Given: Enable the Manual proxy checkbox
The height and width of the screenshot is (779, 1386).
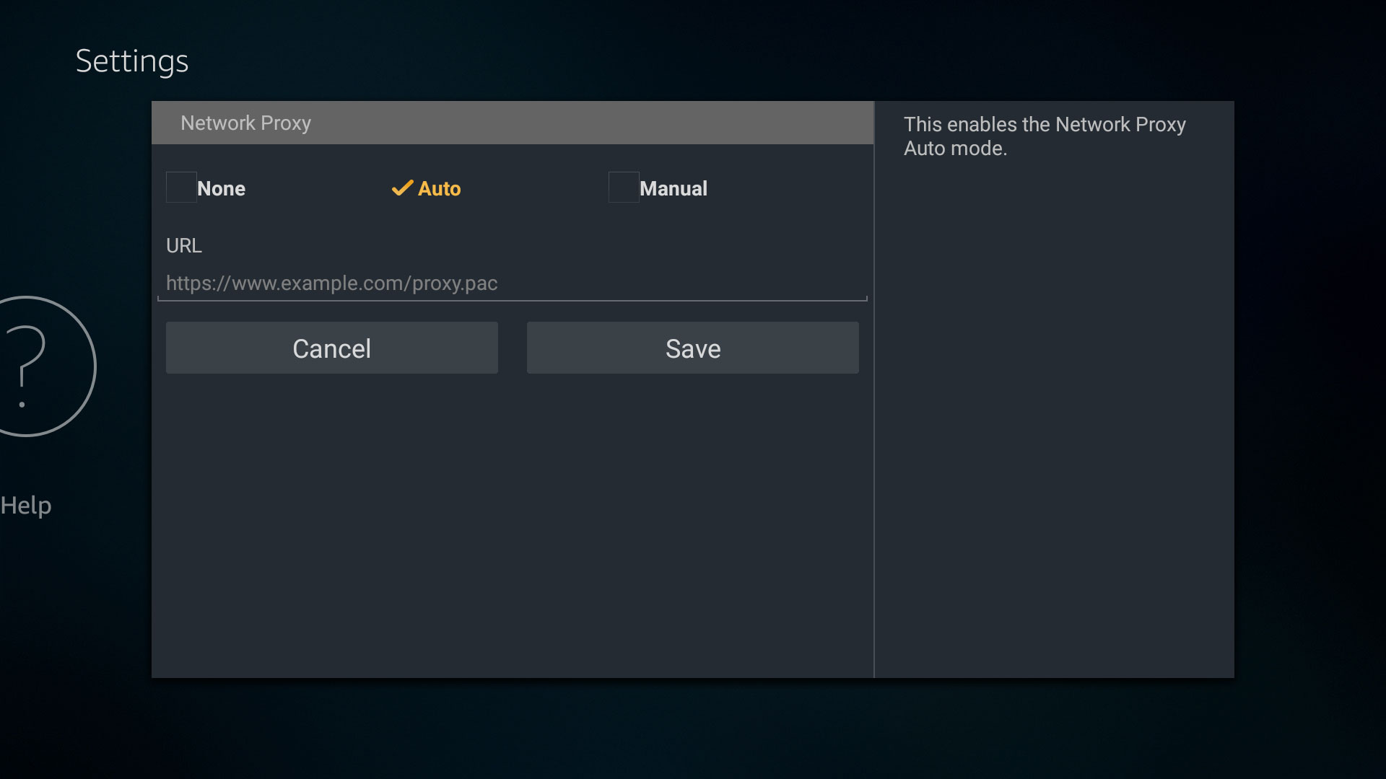Looking at the screenshot, I should click(623, 188).
